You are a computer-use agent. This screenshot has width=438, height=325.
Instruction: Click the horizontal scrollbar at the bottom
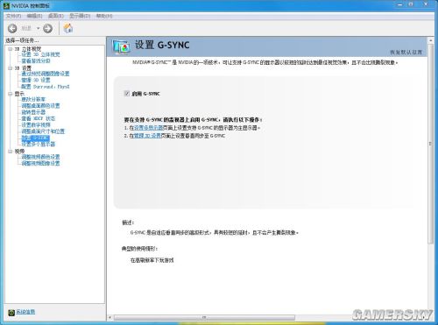tap(204, 317)
